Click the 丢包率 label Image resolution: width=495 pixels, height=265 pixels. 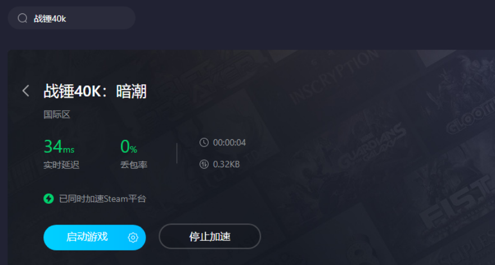134,165
